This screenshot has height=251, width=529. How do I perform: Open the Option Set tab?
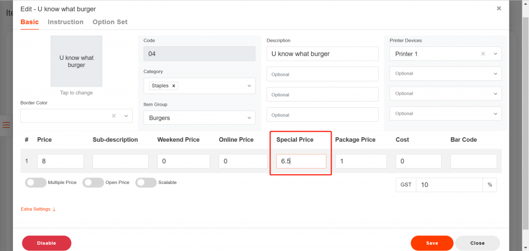110,22
